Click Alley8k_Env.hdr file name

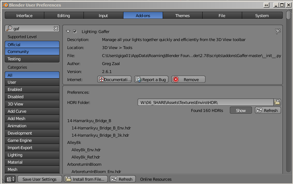[86, 150]
